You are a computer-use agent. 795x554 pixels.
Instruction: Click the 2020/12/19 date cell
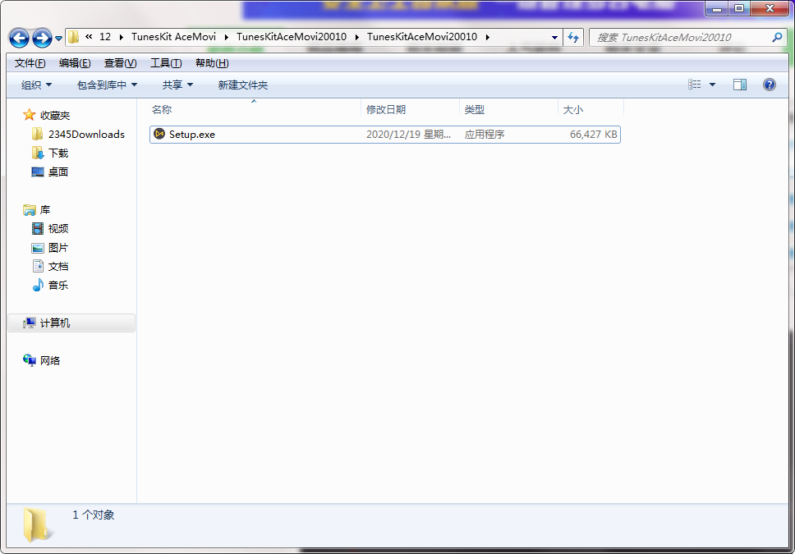tap(408, 135)
